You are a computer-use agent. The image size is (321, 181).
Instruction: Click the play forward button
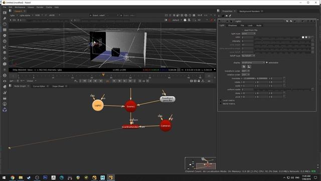point(114,81)
